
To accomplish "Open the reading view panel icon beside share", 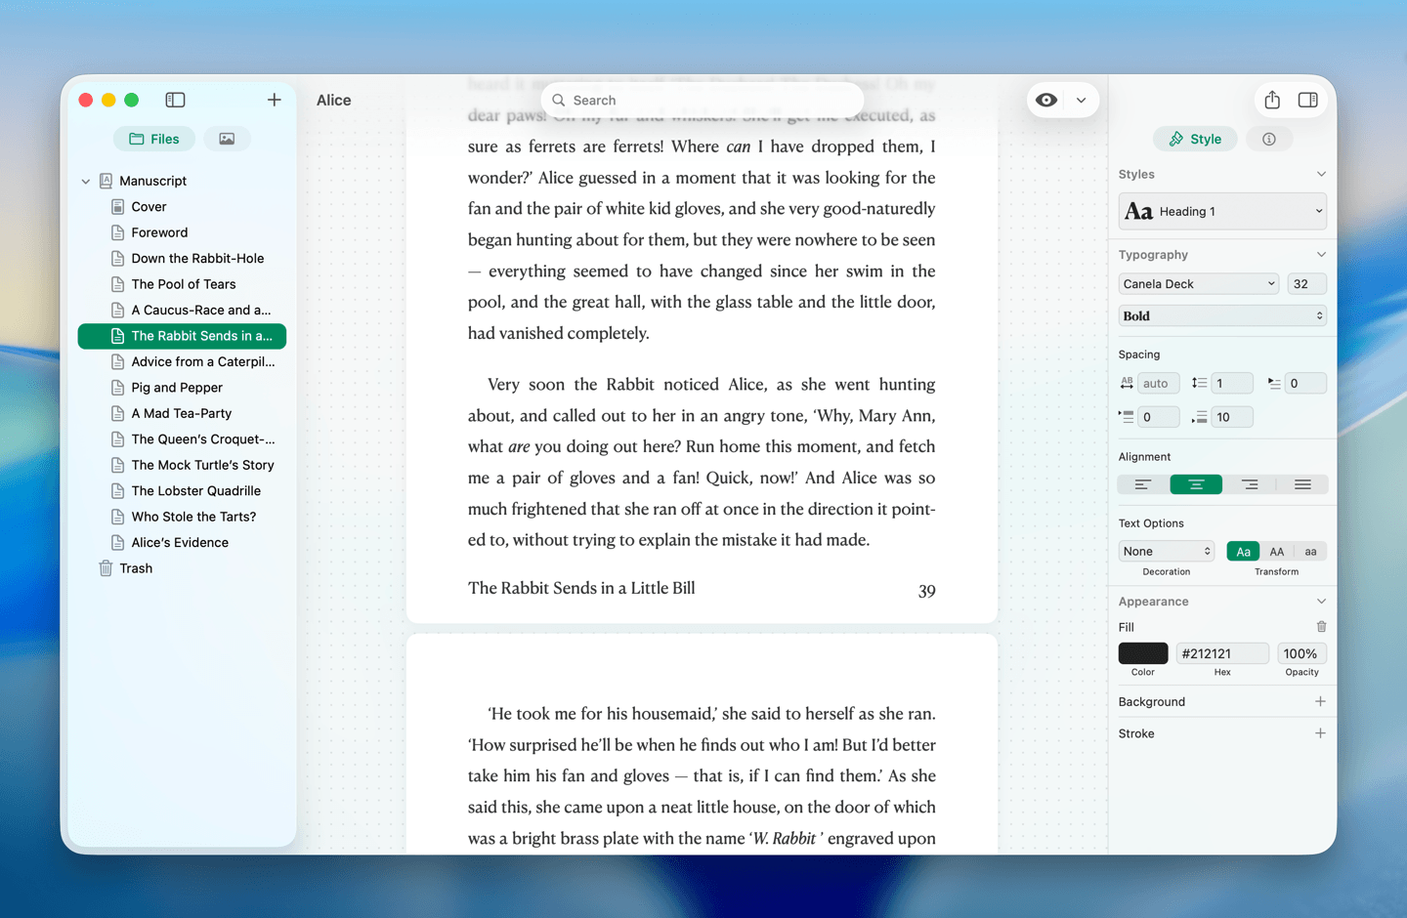I will coord(1308,99).
